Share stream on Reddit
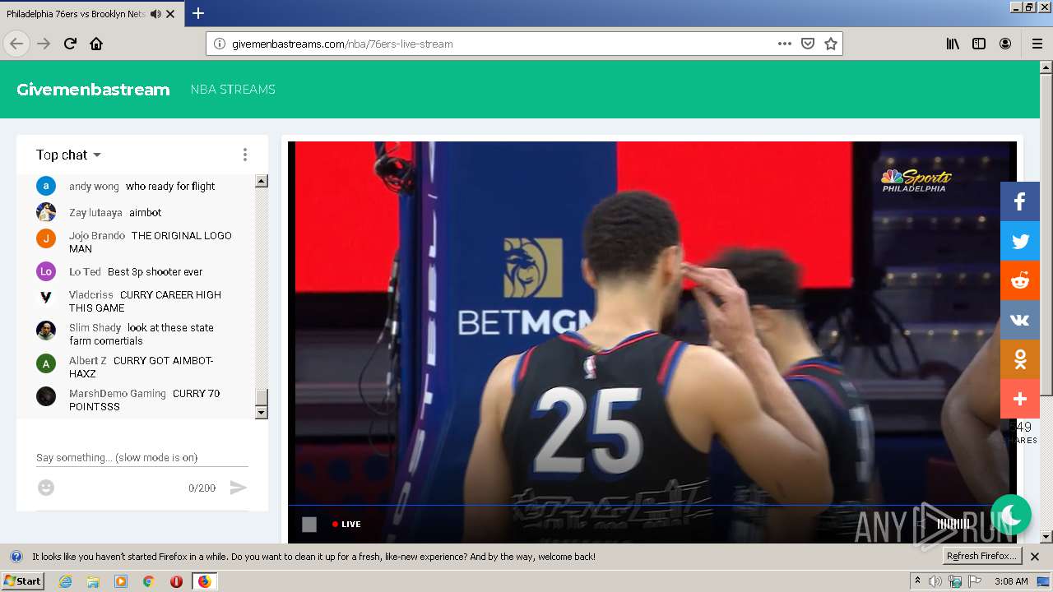1053x592 pixels. (1020, 280)
